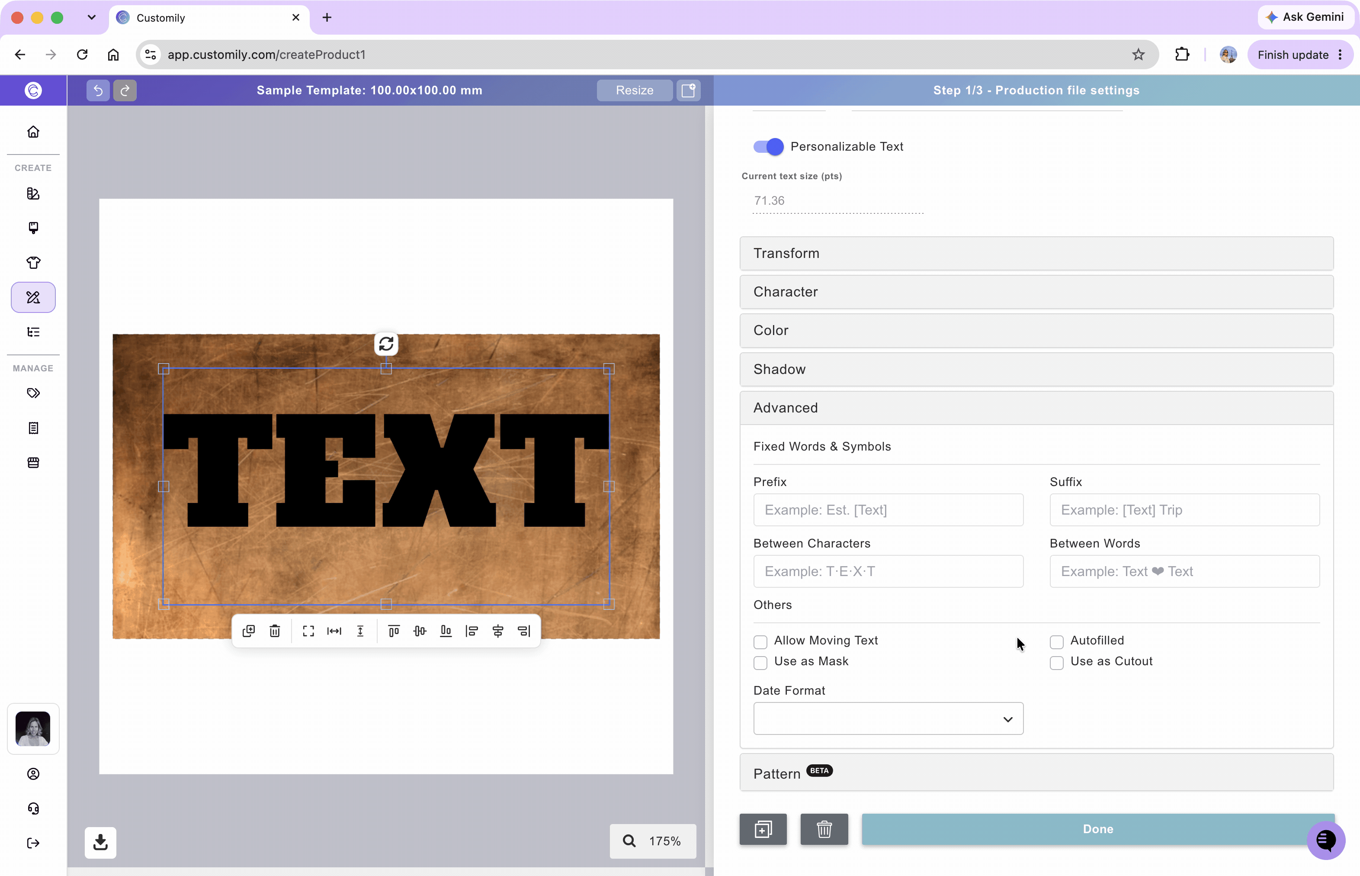The width and height of the screenshot is (1360, 876).
Task: Align element to bottom
Action: 446,631
